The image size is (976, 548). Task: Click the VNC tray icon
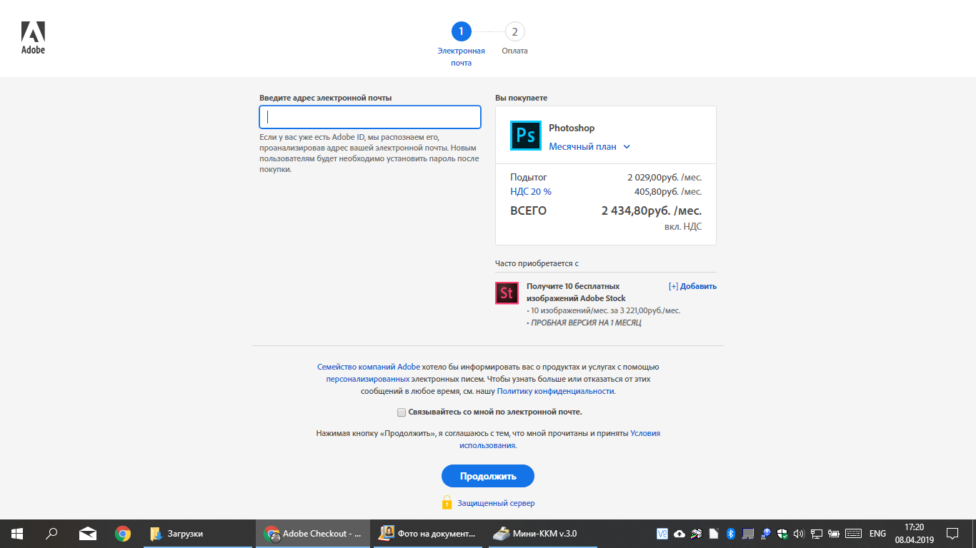pos(662,534)
